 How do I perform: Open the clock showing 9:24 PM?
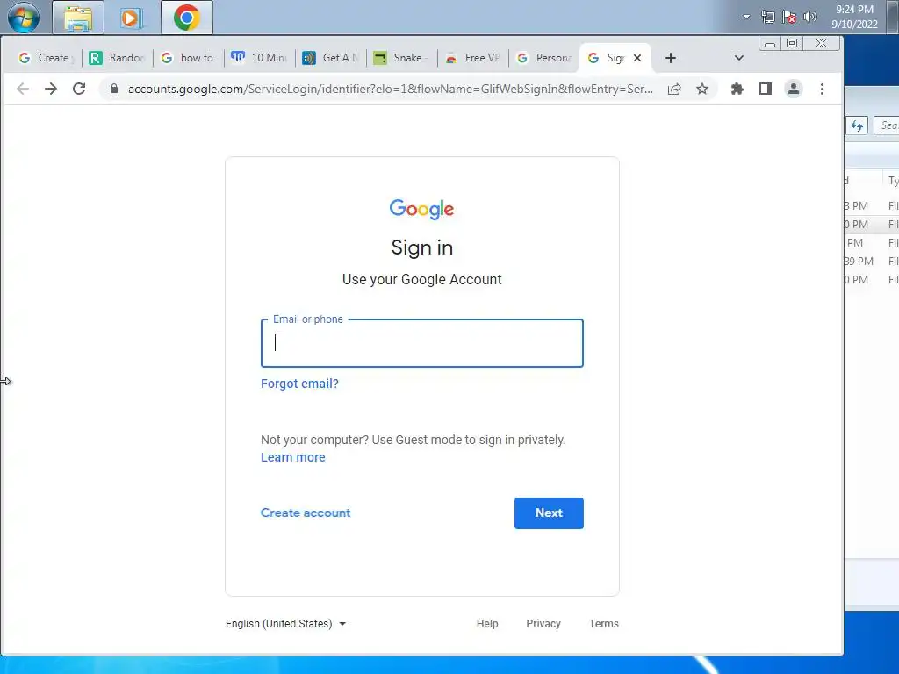854,17
